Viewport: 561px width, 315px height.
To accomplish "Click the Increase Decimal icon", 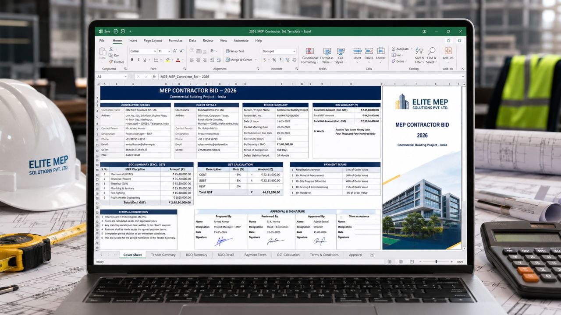I will click(x=288, y=60).
